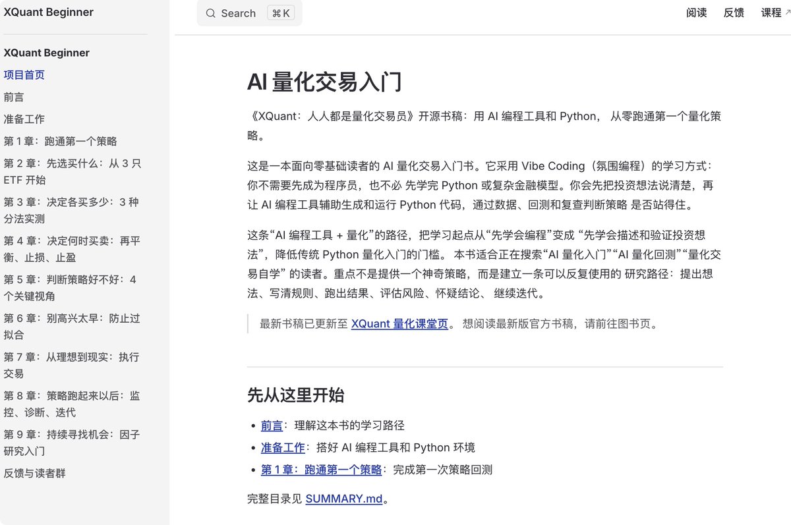Open sidebar chapter 第 3 章：决定各买多少
Viewport: 791px width, 525px height.
[71, 210]
